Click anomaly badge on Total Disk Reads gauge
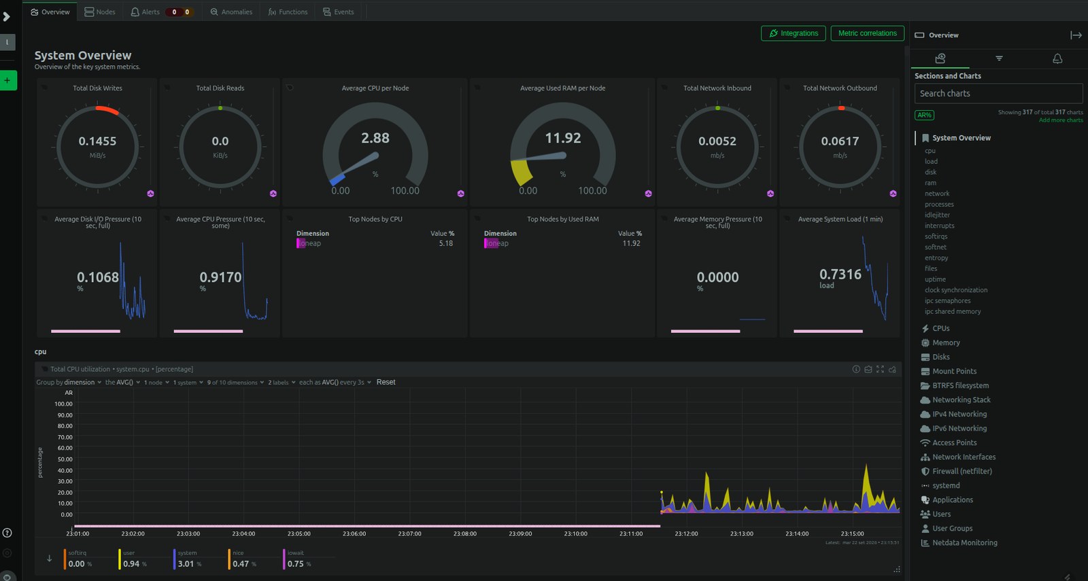 pyautogui.click(x=273, y=194)
